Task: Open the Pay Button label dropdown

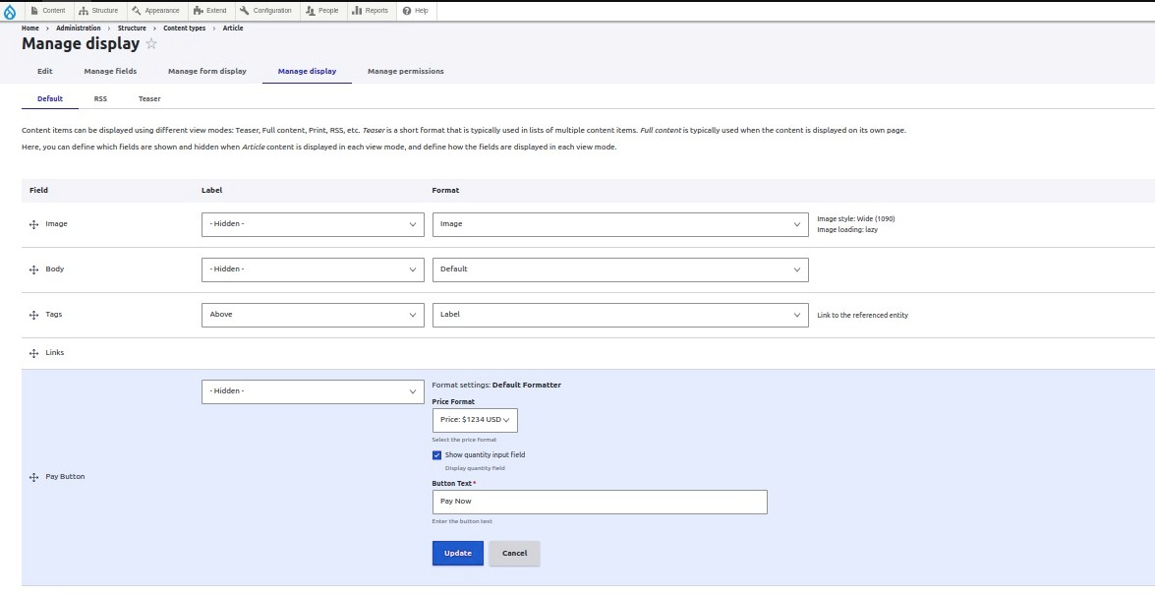Action: 313,391
